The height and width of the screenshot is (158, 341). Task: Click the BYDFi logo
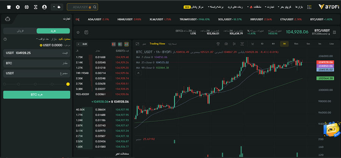point(329,7)
